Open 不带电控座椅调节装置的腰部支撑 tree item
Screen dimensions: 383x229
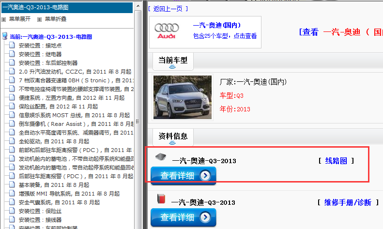(76, 89)
